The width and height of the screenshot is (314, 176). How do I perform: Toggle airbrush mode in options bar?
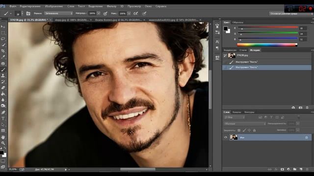(135, 14)
